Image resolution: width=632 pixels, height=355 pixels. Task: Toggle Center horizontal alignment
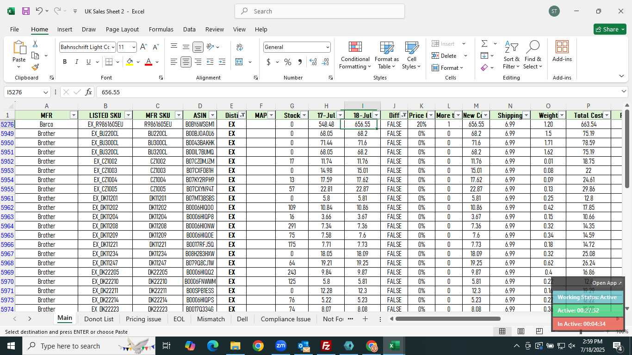186,62
